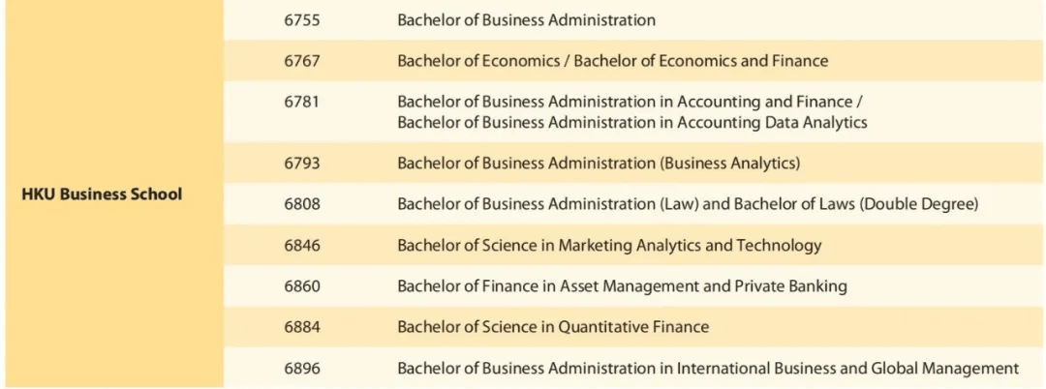Select programme code 6860

point(302,286)
